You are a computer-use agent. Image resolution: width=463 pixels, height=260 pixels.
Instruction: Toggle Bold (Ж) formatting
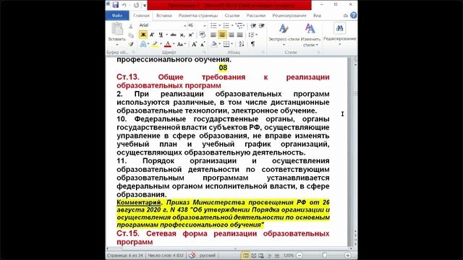pos(143,35)
